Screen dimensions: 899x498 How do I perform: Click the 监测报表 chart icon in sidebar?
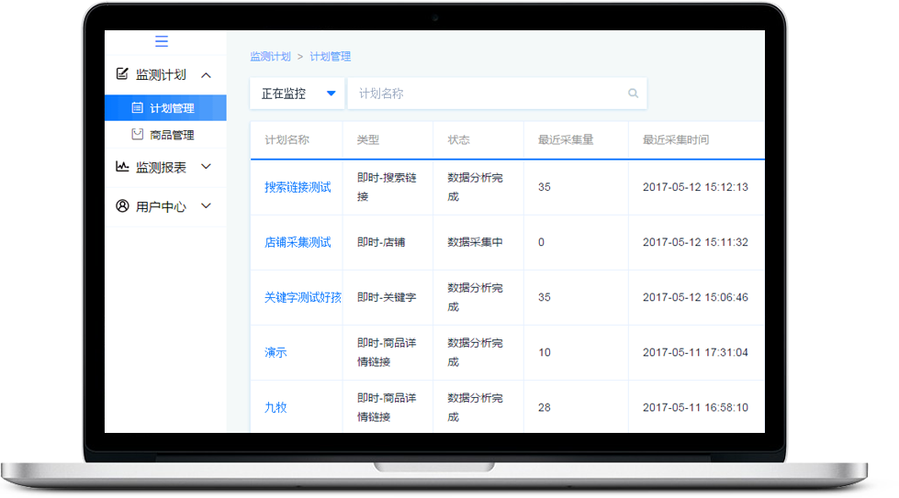(122, 167)
